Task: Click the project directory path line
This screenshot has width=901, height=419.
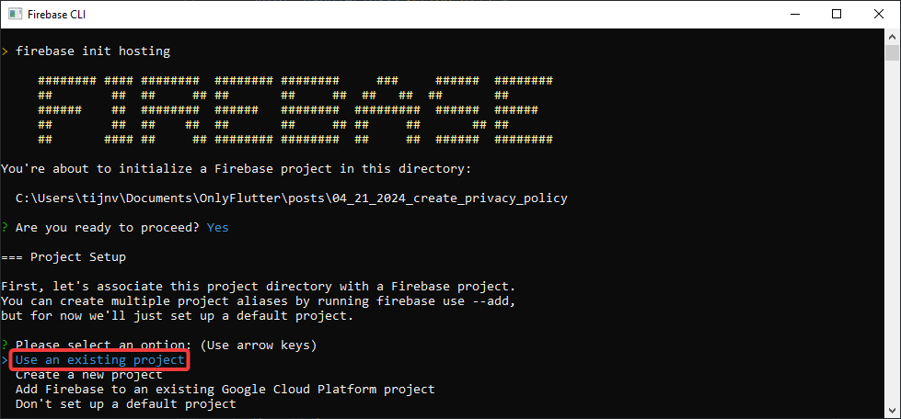Action: (292, 198)
